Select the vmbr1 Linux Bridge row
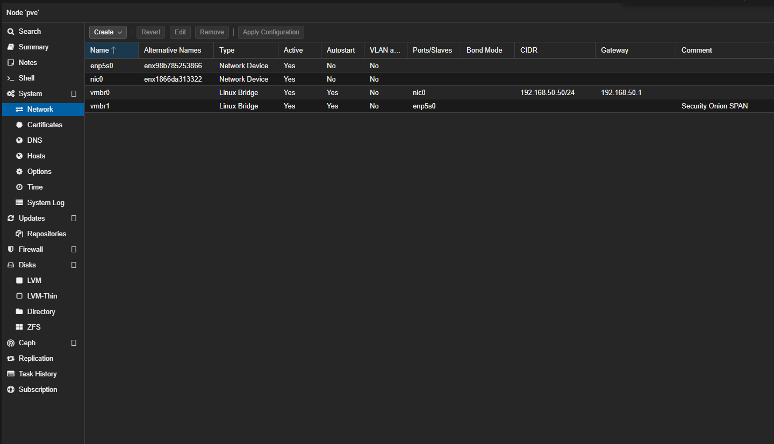774x444 pixels. click(x=429, y=106)
